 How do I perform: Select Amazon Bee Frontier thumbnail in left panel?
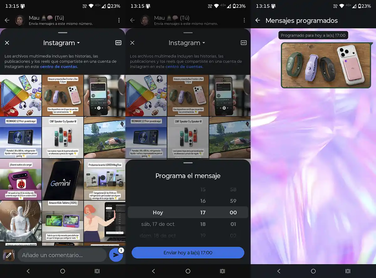coord(63,95)
